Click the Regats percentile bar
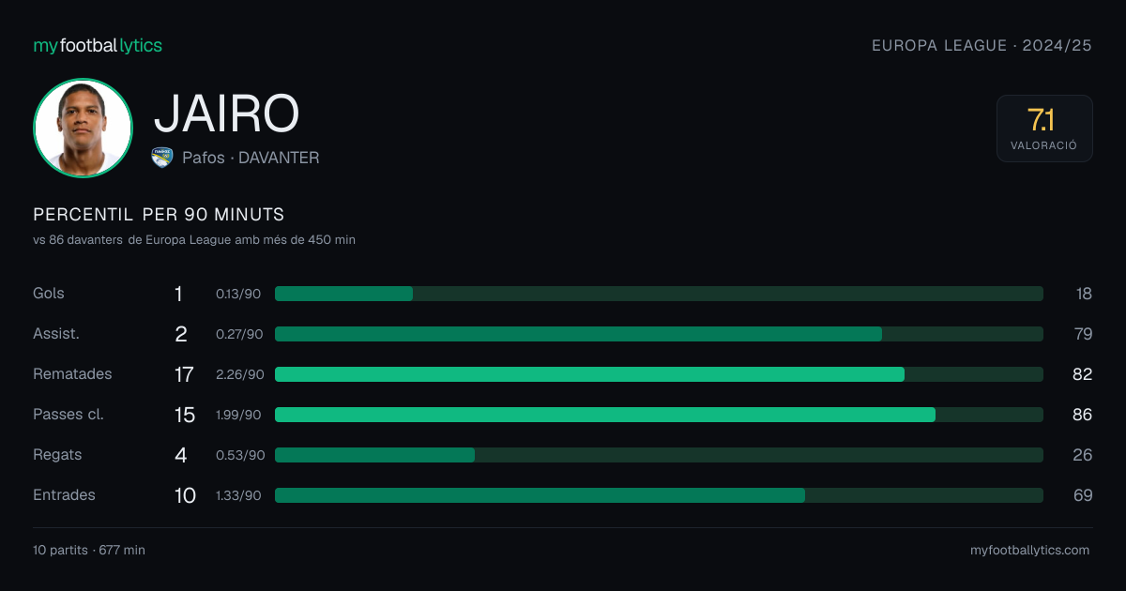Viewport: 1126px width, 591px height. click(x=659, y=455)
